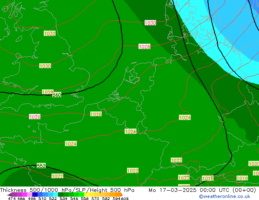
Task: Click the 1030 label over Wales
Action: point(45,66)
